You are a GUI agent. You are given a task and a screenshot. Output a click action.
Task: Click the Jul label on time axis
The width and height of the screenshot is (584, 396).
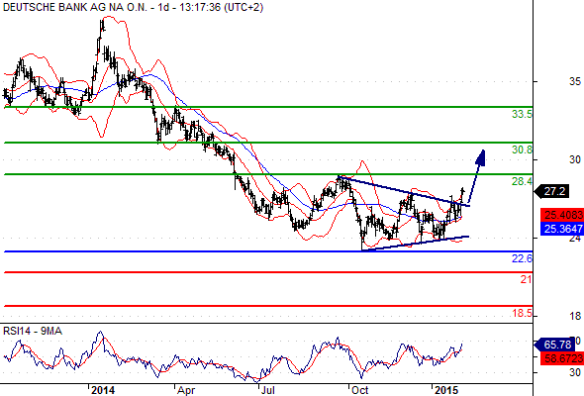click(x=267, y=390)
